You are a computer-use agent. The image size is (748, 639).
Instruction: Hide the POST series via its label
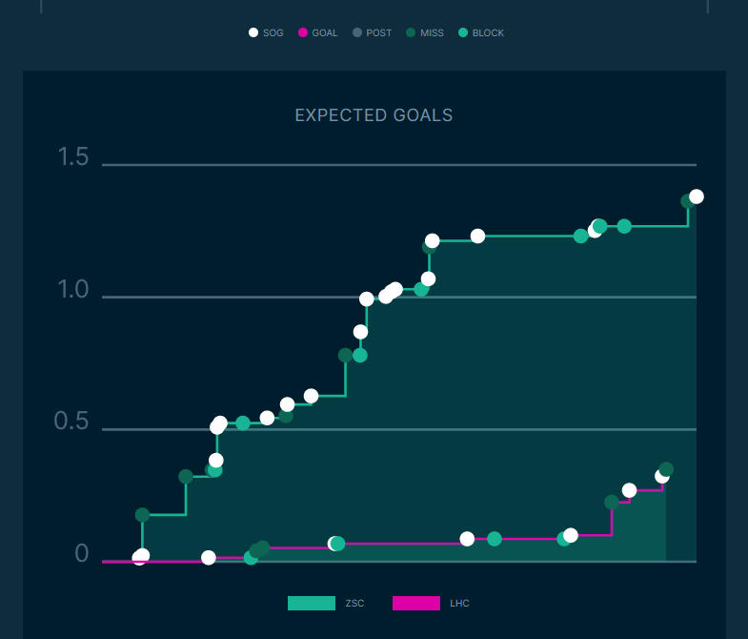tap(378, 33)
